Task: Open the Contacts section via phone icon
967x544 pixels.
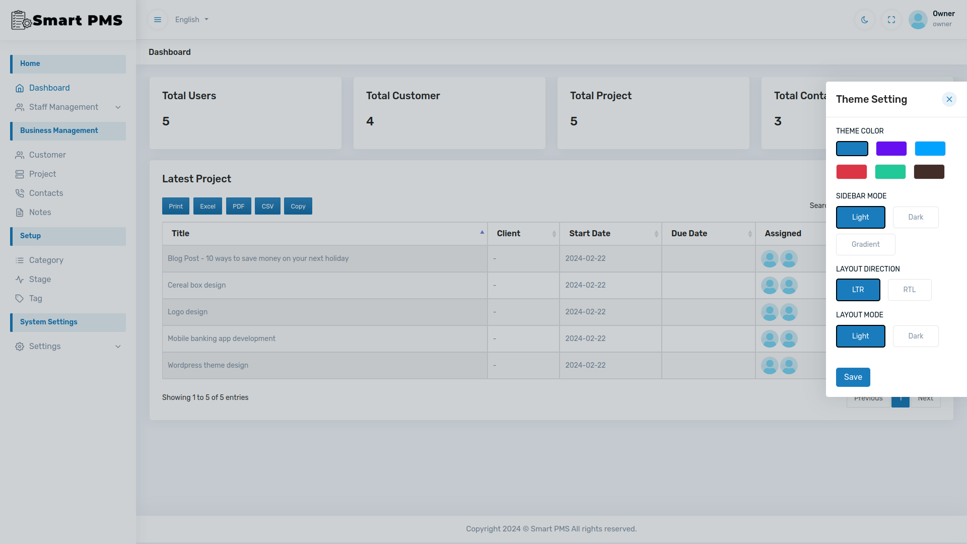Action: [20, 193]
